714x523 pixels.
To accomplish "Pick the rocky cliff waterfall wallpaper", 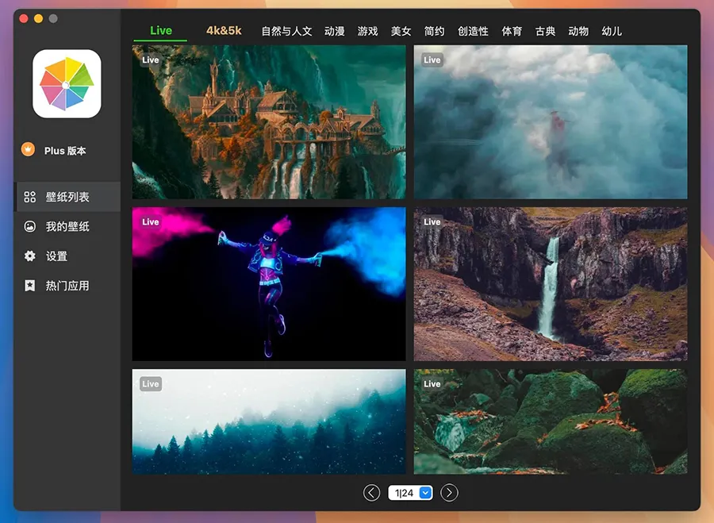I will 550,284.
